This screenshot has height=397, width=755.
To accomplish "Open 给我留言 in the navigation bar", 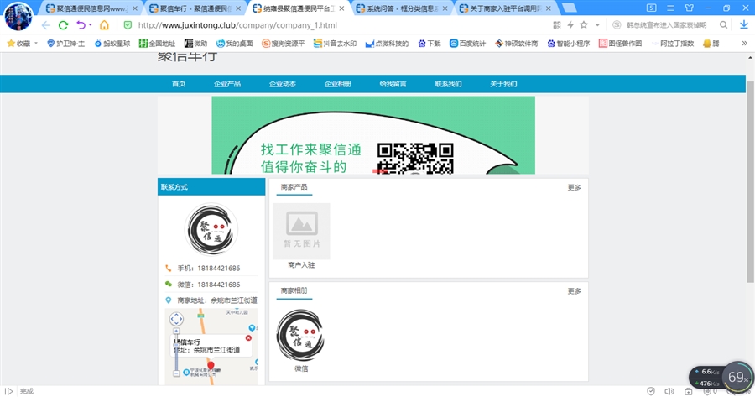I will click(393, 84).
